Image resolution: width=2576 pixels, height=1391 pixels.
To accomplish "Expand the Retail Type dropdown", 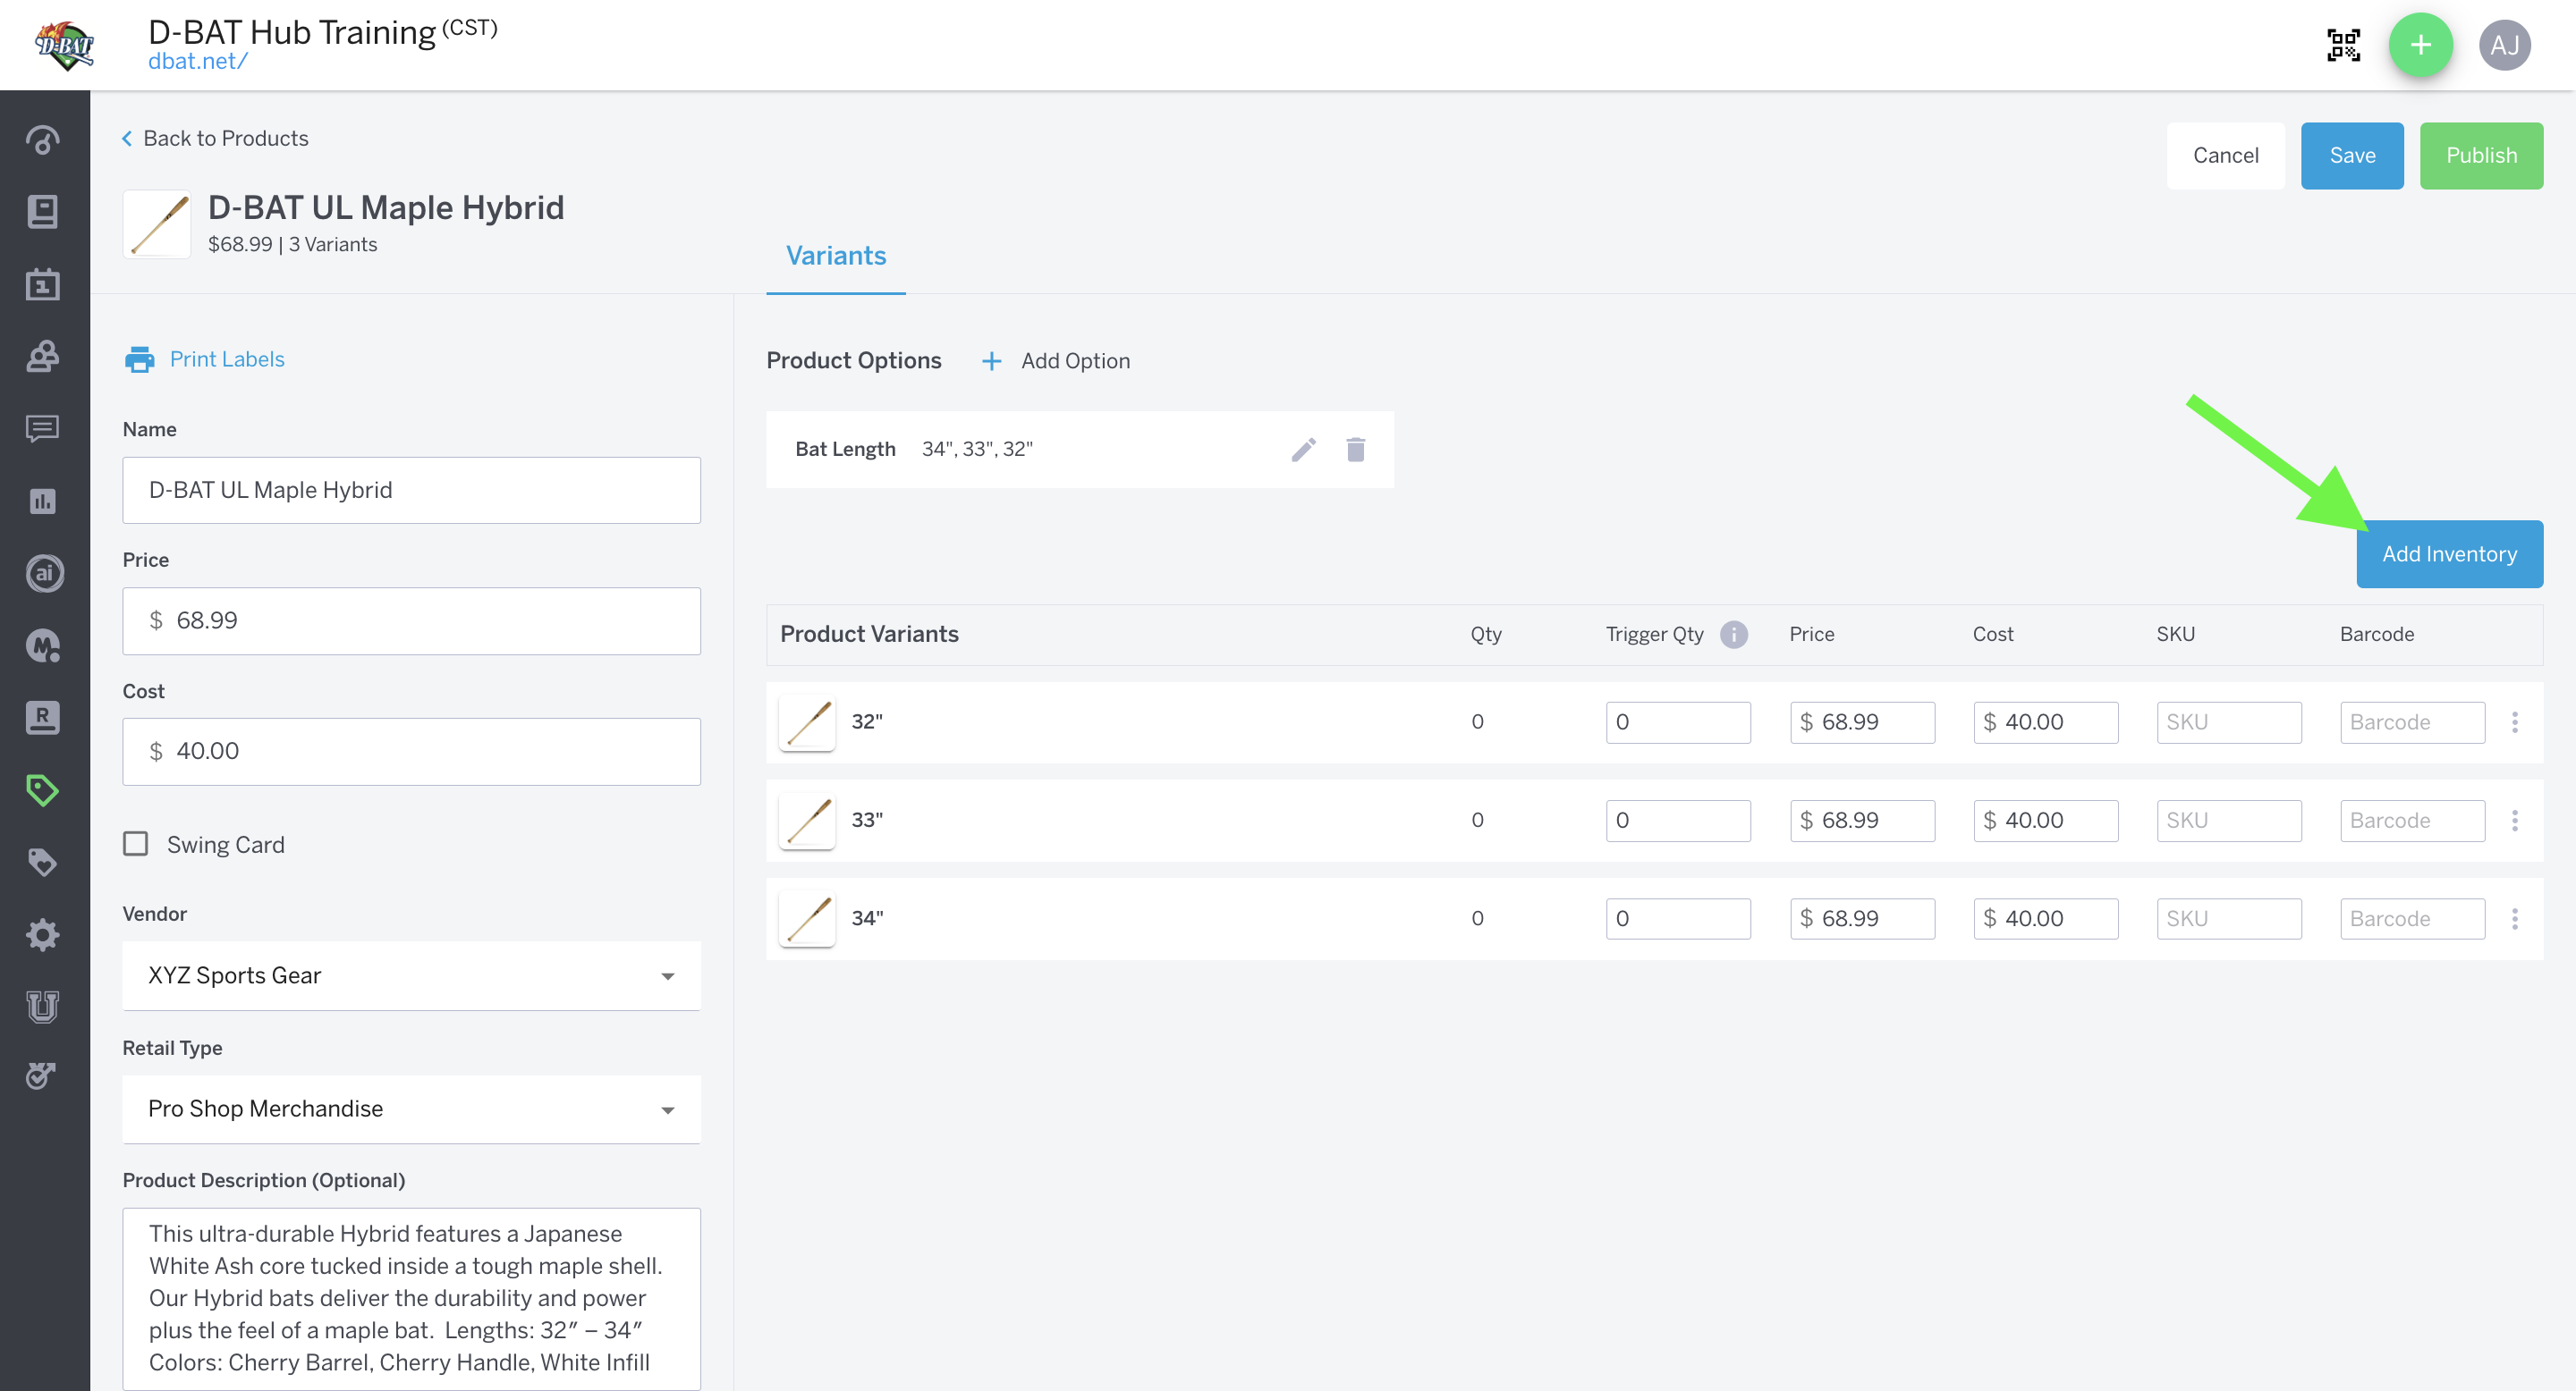I will [x=411, y=1109].
